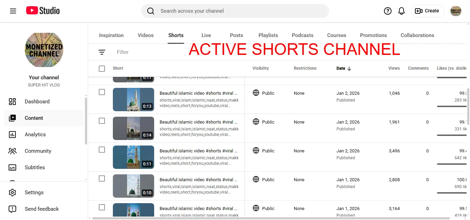Switch to the Inspiration tab

111,35
